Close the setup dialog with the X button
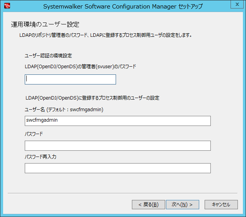 tap(237, 4)
